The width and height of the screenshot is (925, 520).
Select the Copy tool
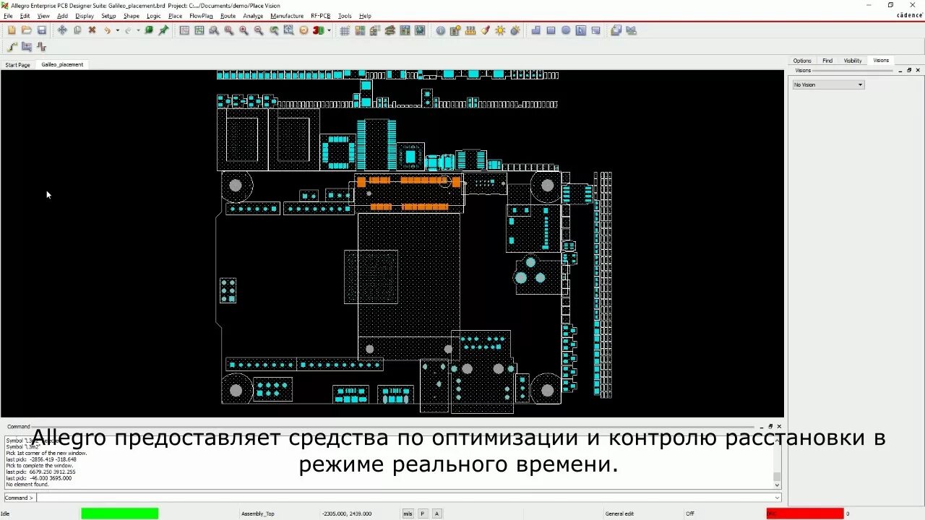coord(77,30)
